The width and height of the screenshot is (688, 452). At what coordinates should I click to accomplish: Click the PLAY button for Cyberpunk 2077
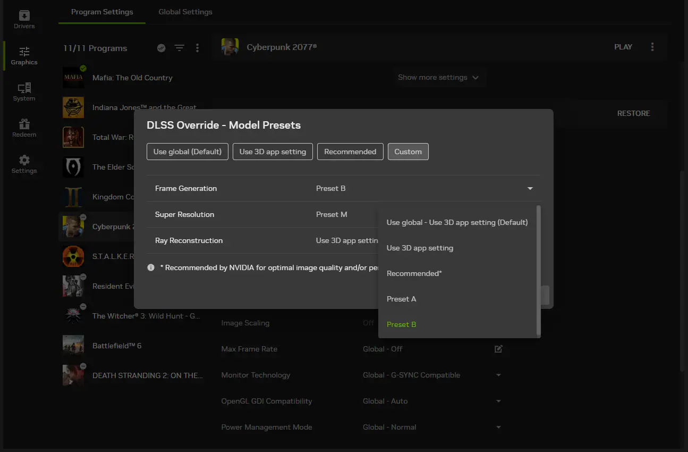pyautogui.click(x=623, y=47)
